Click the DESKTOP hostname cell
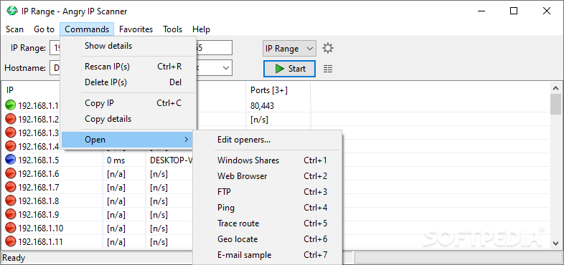Screen dimensions: 564x265 click(x=170, y=160)
